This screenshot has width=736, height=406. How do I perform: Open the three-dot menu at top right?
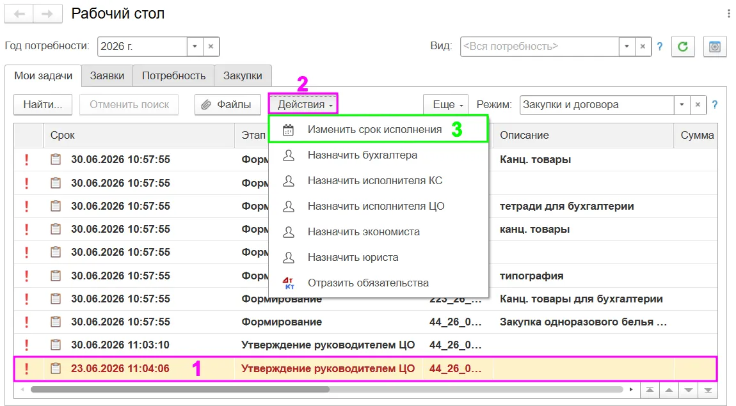729,13
